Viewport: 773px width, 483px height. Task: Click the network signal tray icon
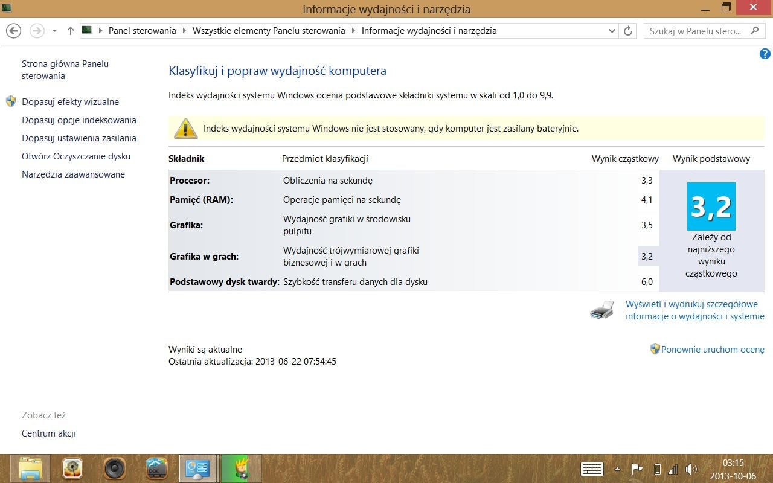tap(673, 469)
